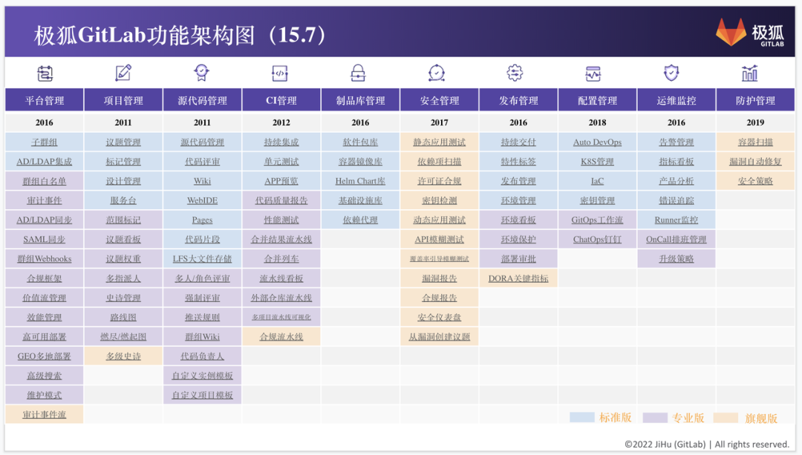Click the 防护管理 bar chart icon
This screenshot has width=802, height=455.
(750, 73)
